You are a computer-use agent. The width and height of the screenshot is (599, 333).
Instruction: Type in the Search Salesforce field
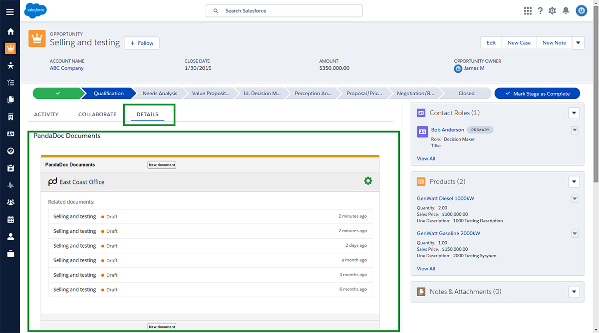284,10
